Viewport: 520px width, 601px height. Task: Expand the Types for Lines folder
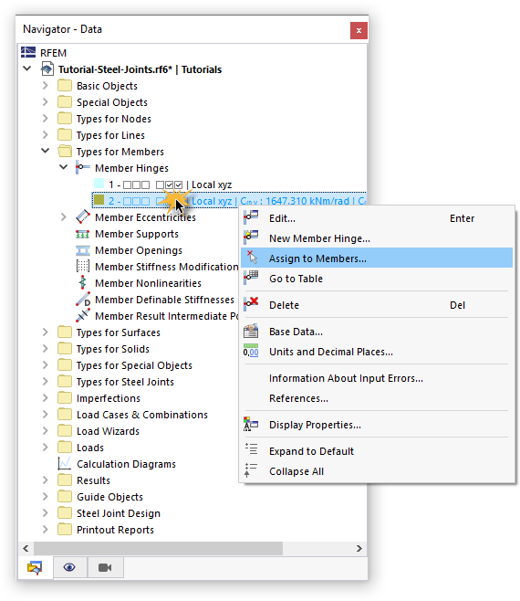[x=46, y=135]
